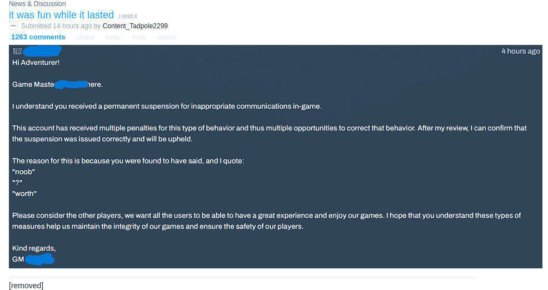
Task: Save this post
Action: click(113, 37)
